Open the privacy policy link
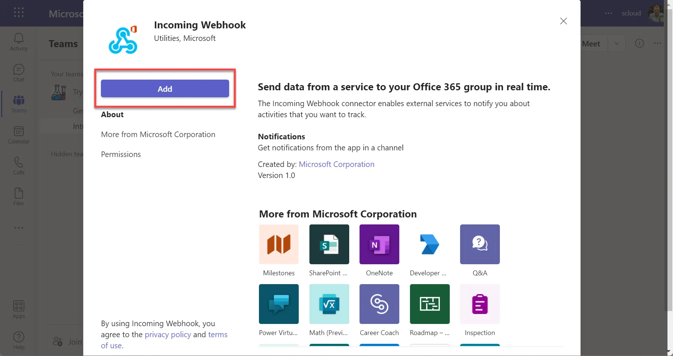This screenshot has width=673, height=356. click(x=168, y=335)
